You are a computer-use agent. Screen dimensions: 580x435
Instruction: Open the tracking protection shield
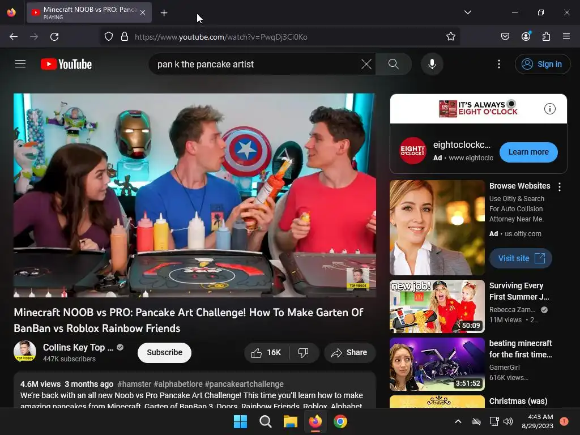(108, 37)
